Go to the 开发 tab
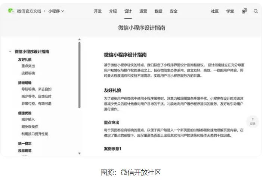Image resolution: width=263 pixels, height=183 pixels. (98, 11)
